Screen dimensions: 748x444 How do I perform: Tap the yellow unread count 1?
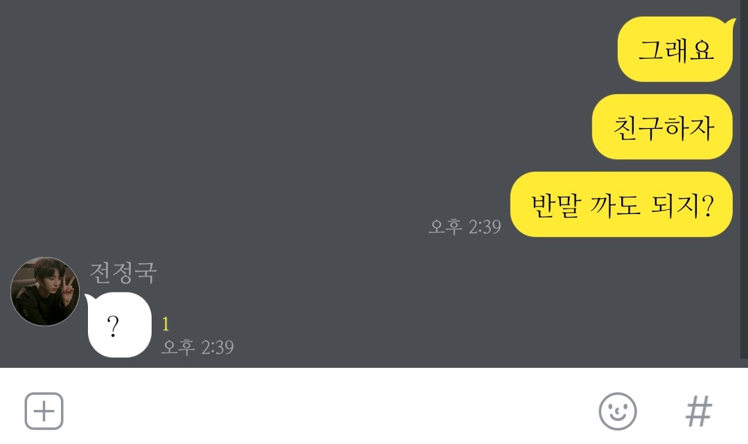(166, 324)
